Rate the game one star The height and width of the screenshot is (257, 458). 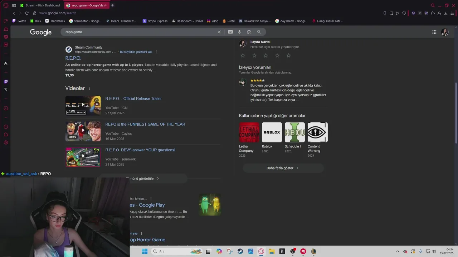[x=243, y=55]
